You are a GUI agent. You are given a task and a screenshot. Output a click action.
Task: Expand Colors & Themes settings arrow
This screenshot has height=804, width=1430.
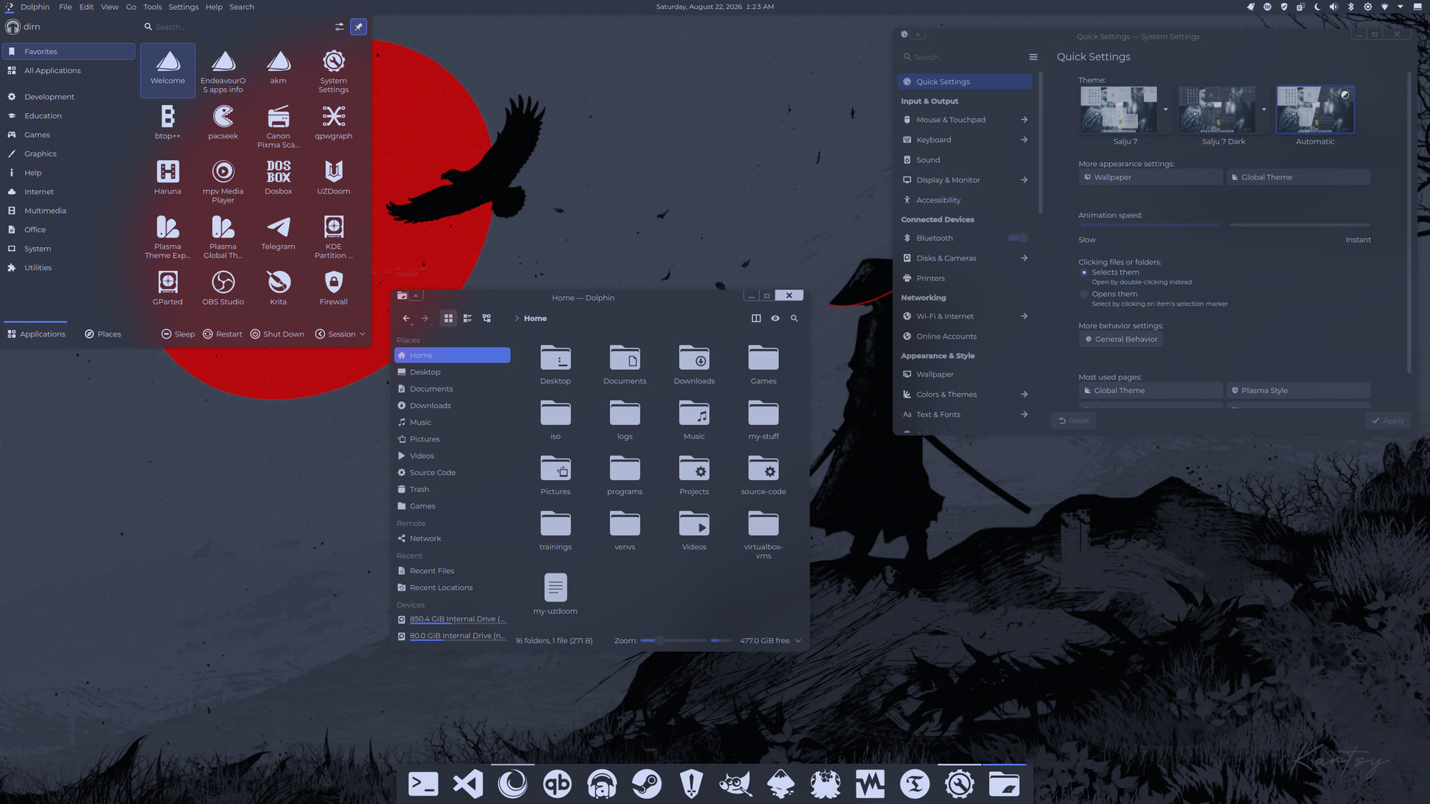pyautogui.click(x=1024, y=395)
